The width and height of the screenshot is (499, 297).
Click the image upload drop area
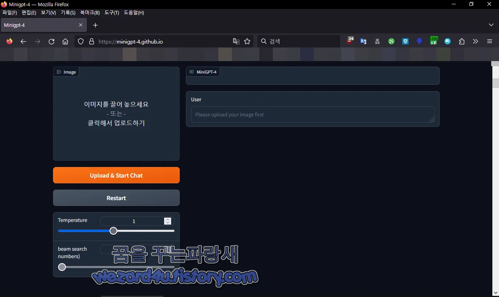(116, 114)
